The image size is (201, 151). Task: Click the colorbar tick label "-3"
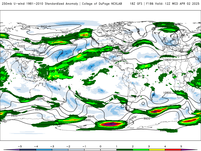pyautogui.click(x=52, y=146)
